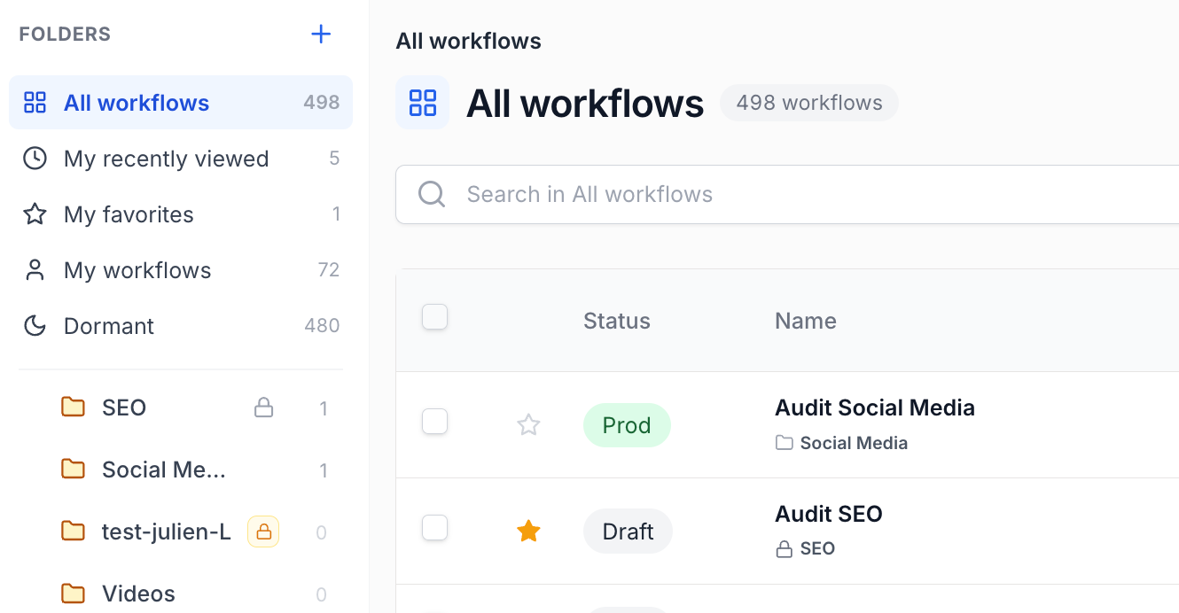Click the Social Me... folder icon

(73, 469)
